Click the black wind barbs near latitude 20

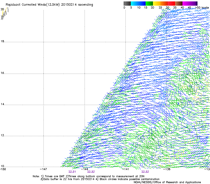[x=5, y=14]
